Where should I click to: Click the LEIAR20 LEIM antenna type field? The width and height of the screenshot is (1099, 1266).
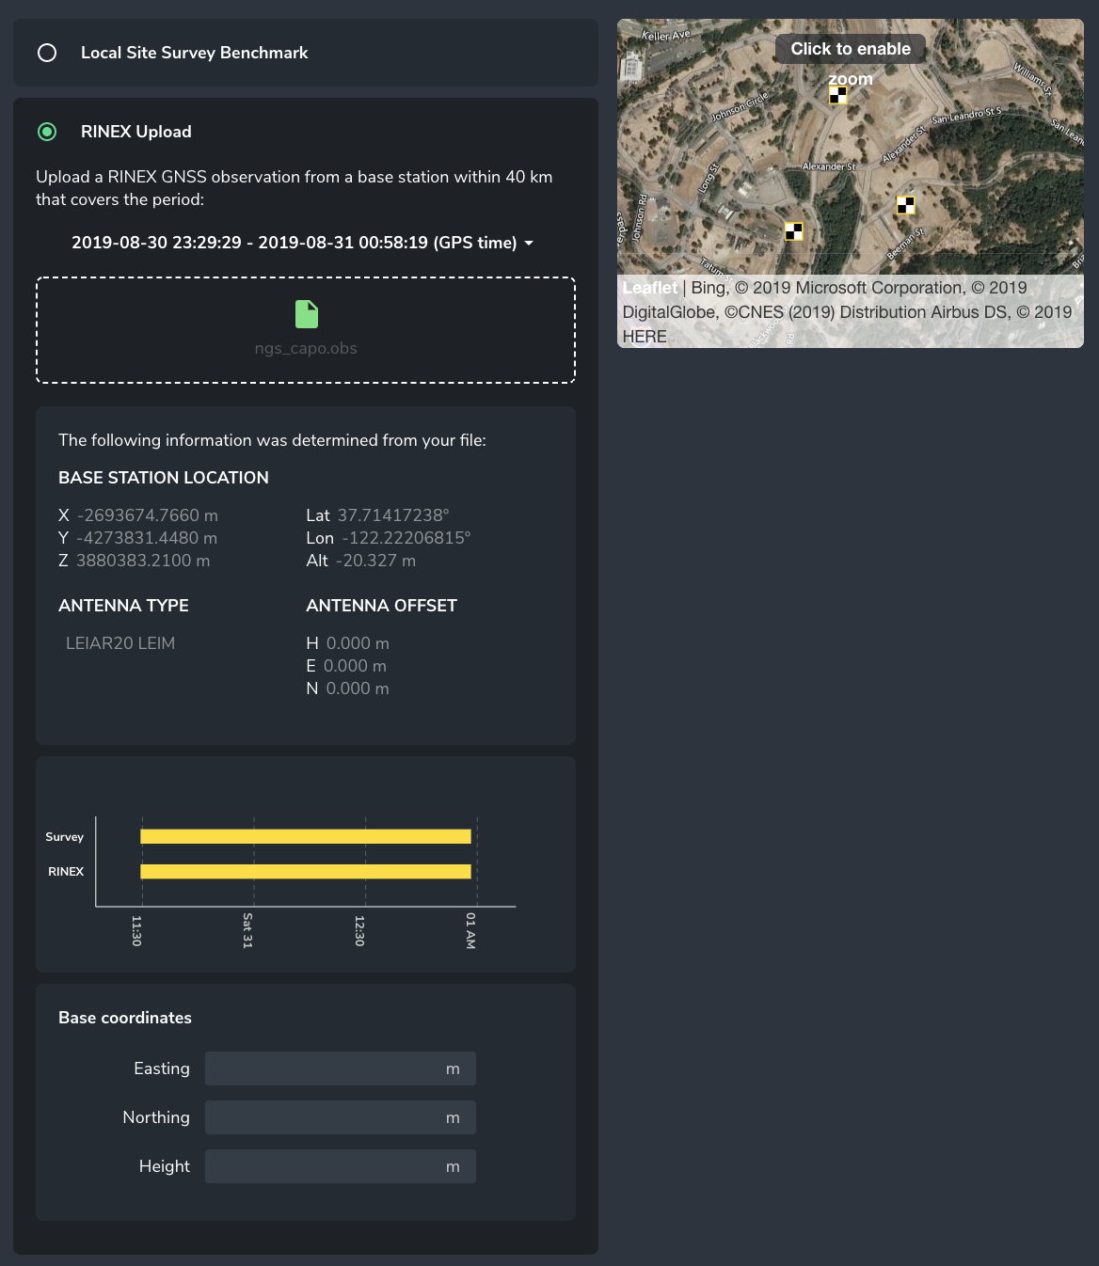(120, 643)
